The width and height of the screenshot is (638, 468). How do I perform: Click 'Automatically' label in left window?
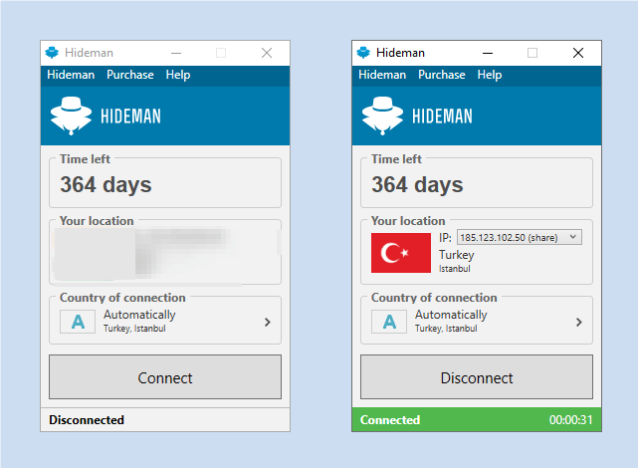click(139, 315)
